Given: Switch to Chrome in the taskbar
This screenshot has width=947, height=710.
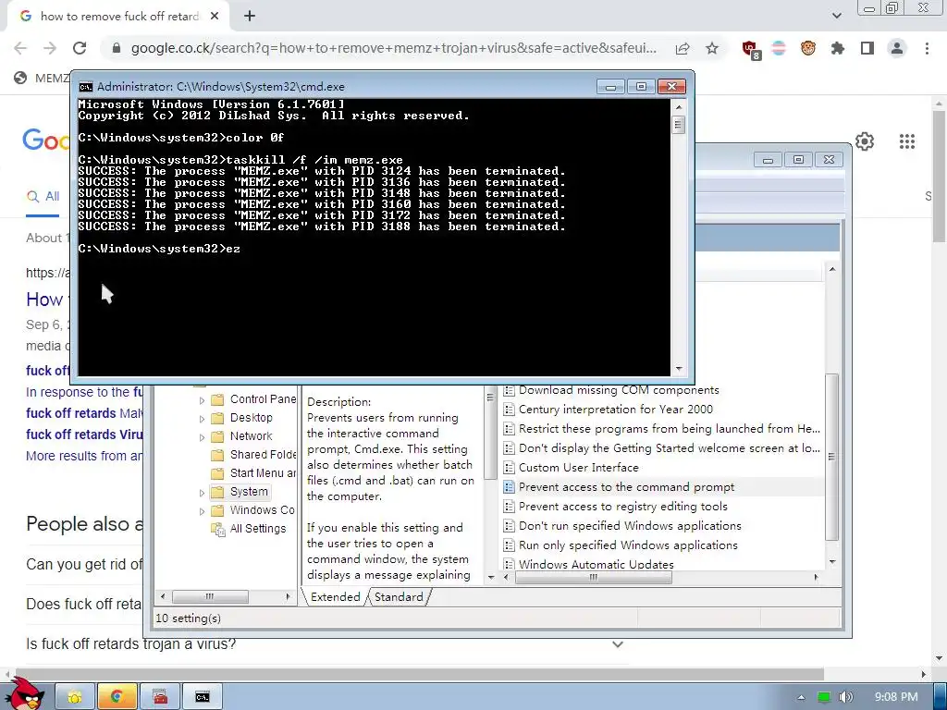Looking at the screenshot, I should (x=117, y=697).
